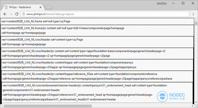Click the horizontal scrollbar thumb
Image resolution: width=198 pixels, height=108 pixels.
48,106
